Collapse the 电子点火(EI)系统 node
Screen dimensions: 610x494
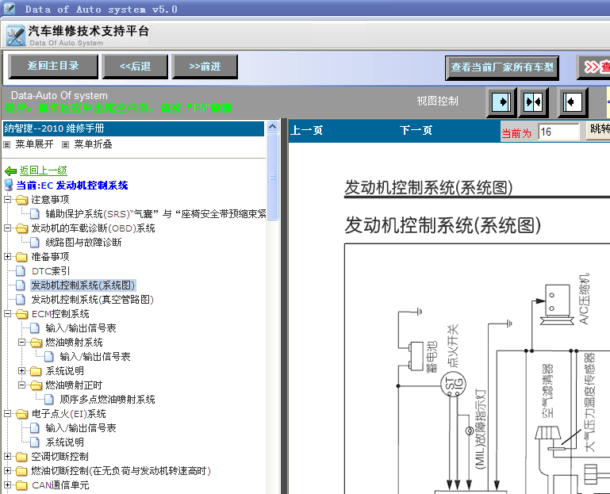pyautogui.click(x=8, y=414)
